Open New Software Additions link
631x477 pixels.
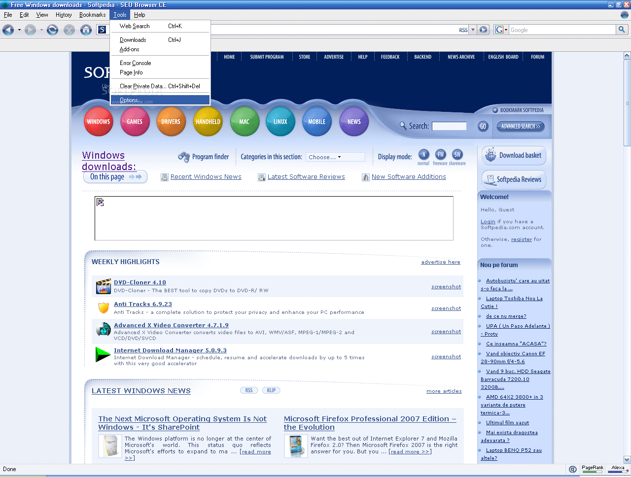[409, 177]
